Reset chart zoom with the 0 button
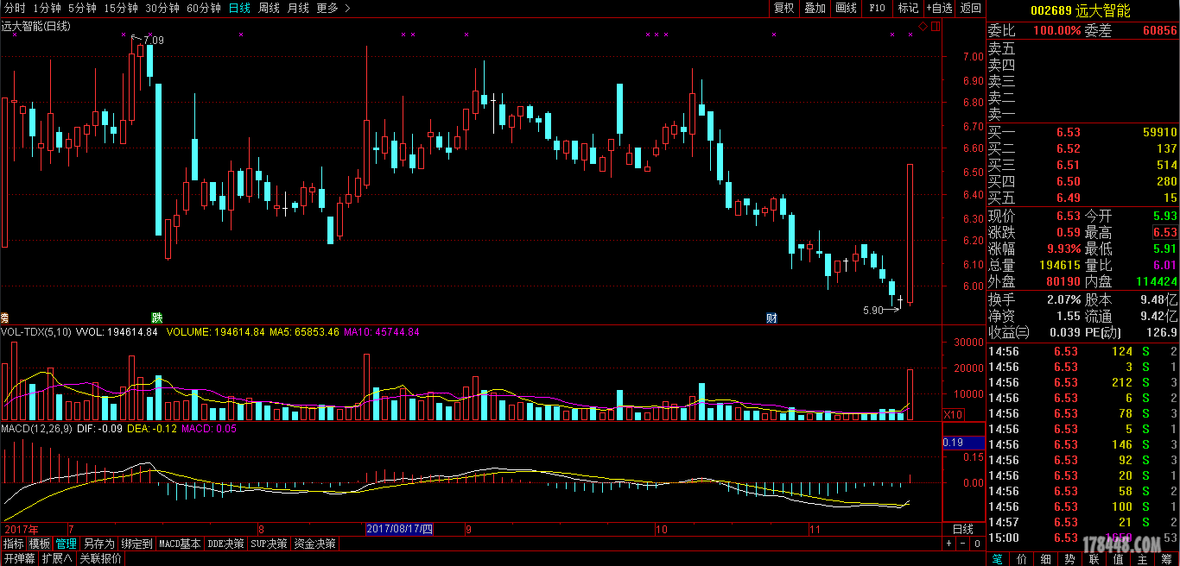Screen dimensions: 1180x566 click(977, 544)
